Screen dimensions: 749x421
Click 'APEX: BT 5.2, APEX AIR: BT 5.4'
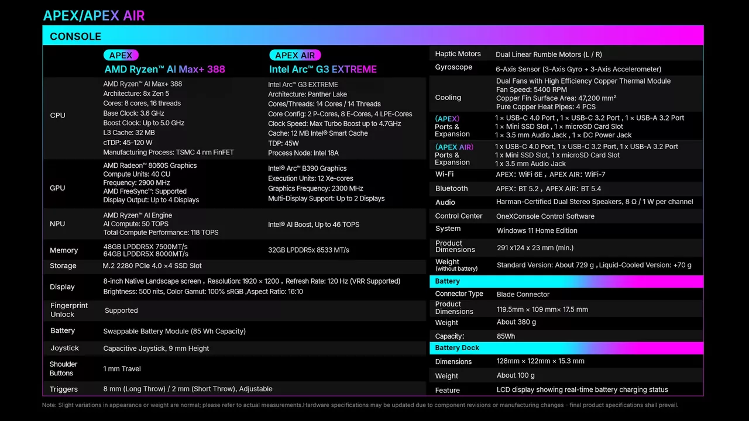(548, 189)
